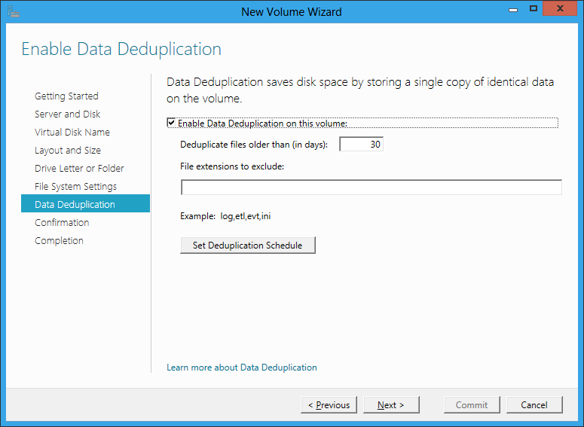Image resolution: width=584 pixels, height=427 pixels.
Task: Select the highlighted Data Deduplication step
Action: point(85,203)
